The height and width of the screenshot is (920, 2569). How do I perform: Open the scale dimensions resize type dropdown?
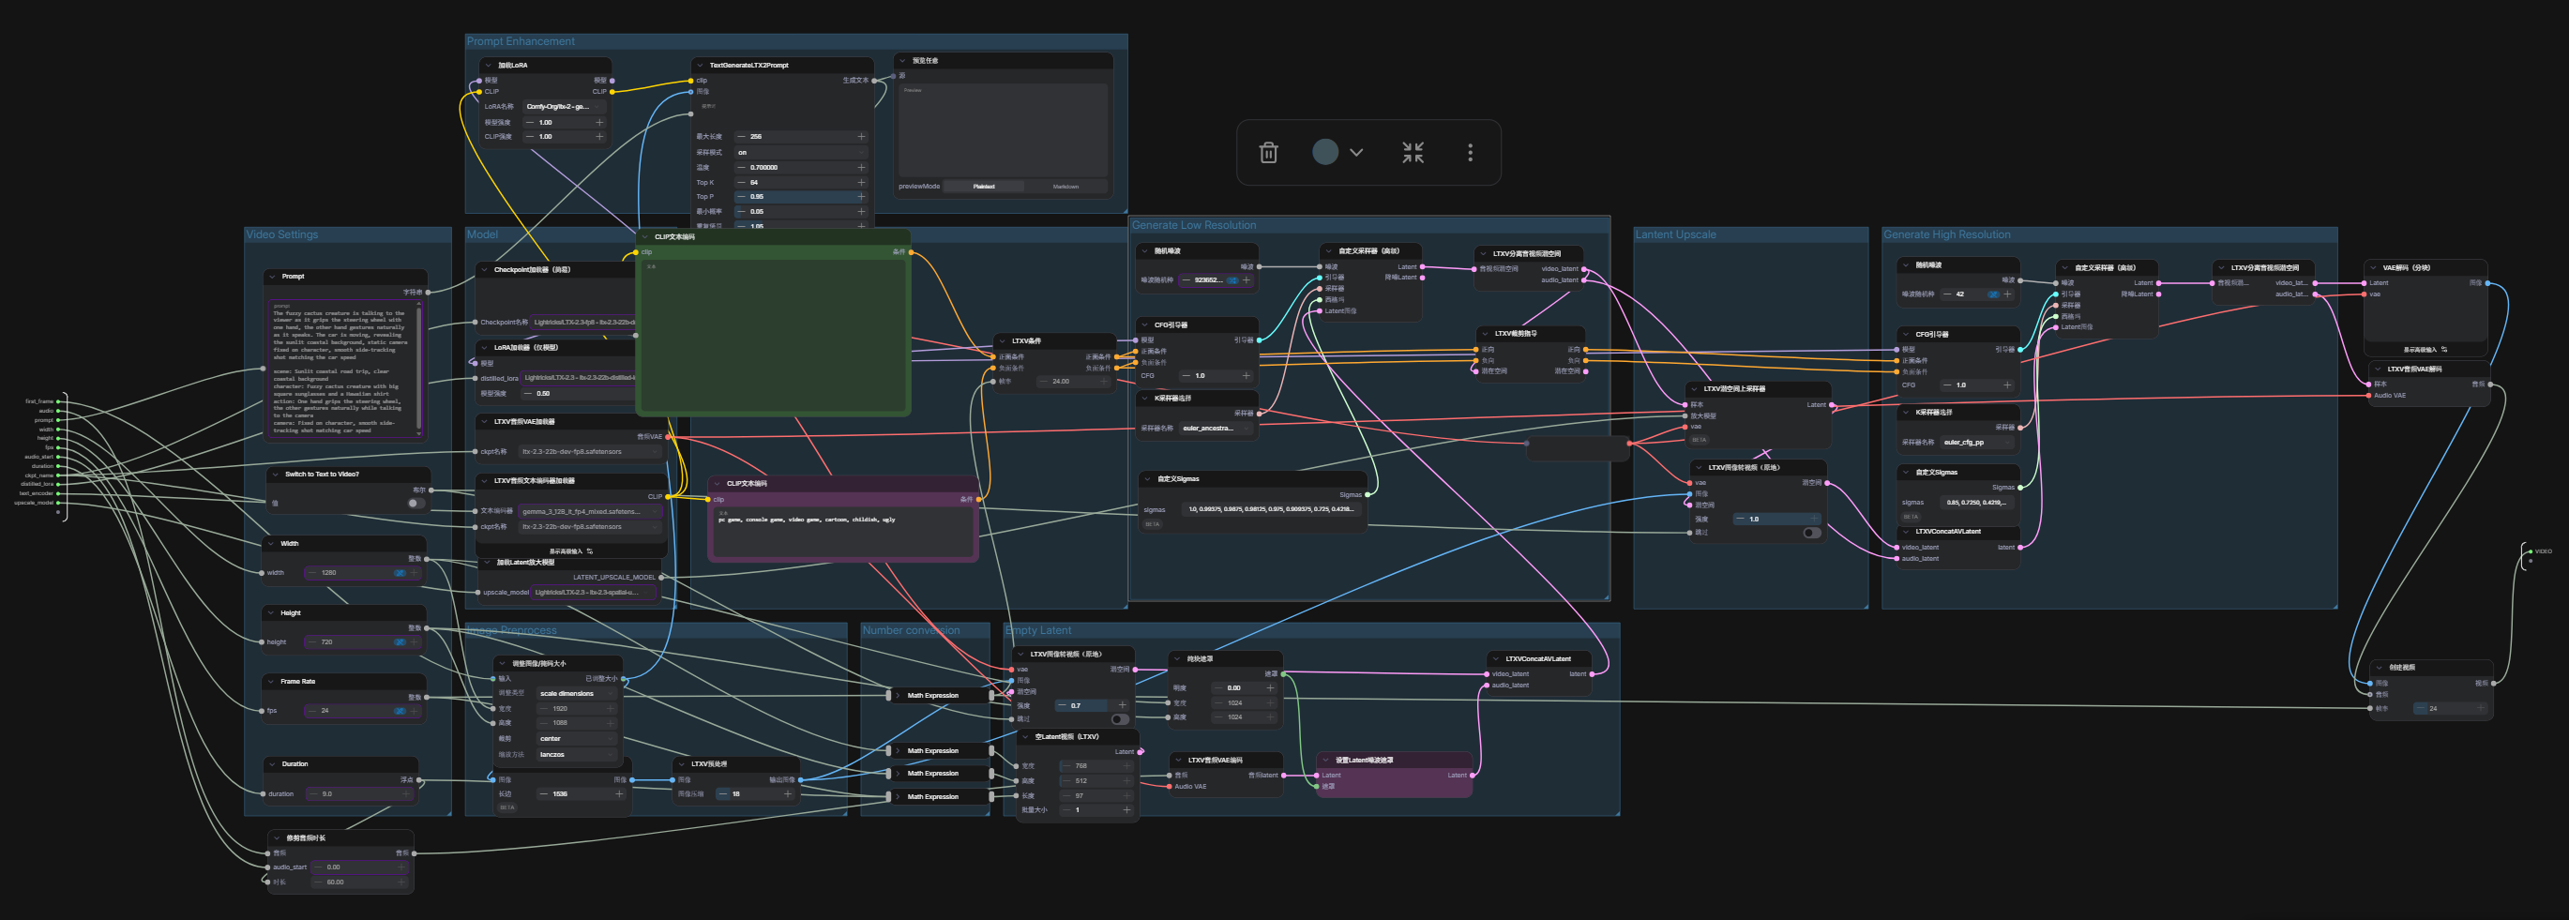[577, 694]
